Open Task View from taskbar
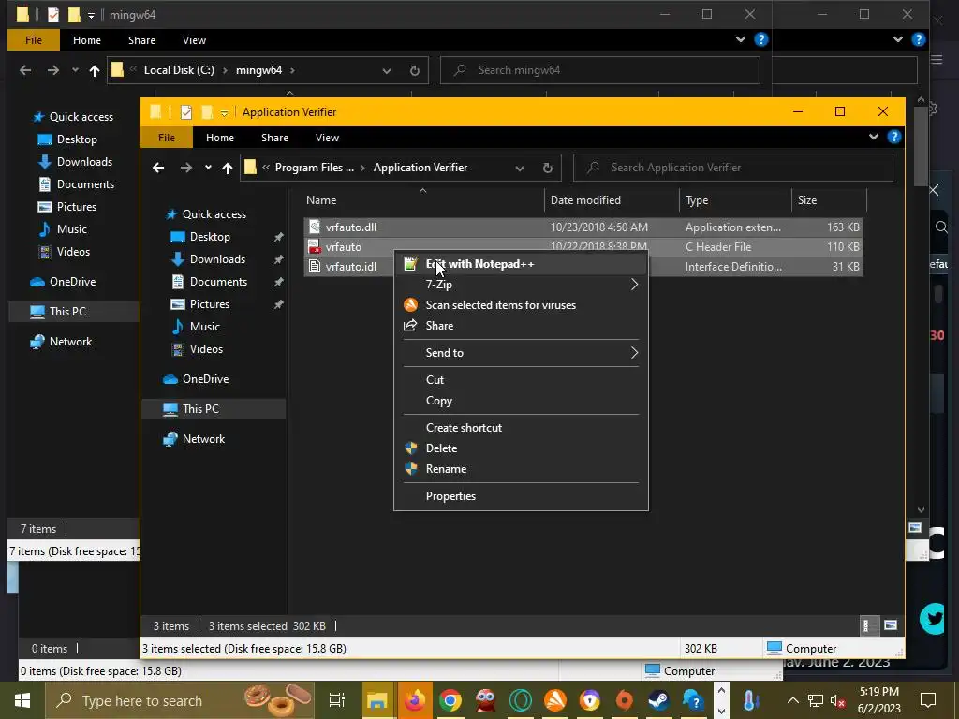This screenshot has width=959, height=719. [x=336, y=700]
